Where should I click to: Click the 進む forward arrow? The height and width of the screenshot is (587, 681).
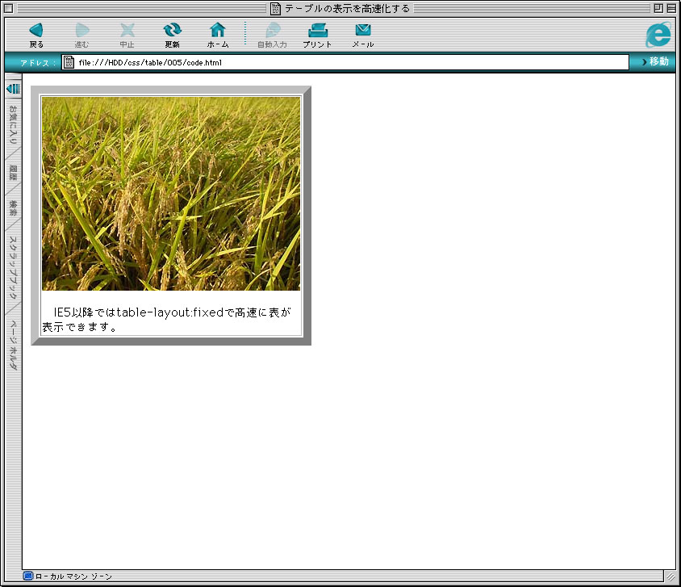coord(81,35)
